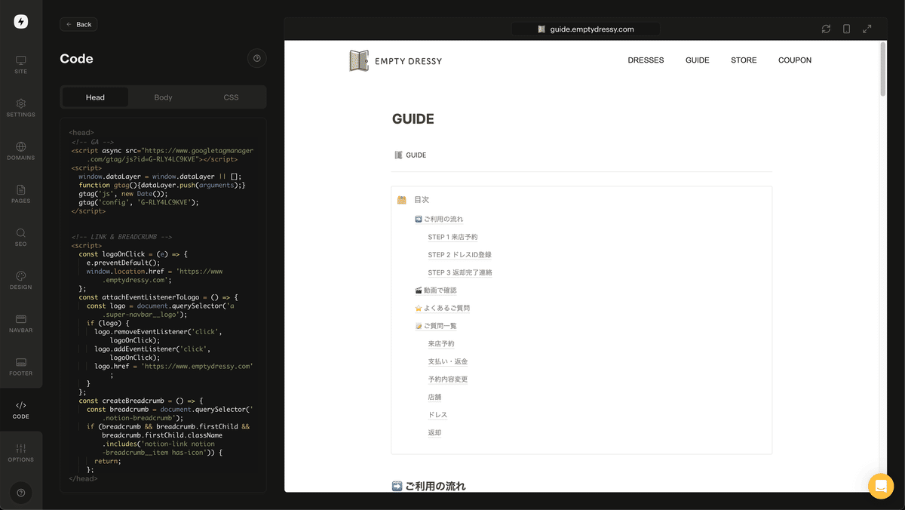The width and height of the screenshot is (905, 510).
Task: Open the 支払い・返金 link
Action: coord(448,361)
